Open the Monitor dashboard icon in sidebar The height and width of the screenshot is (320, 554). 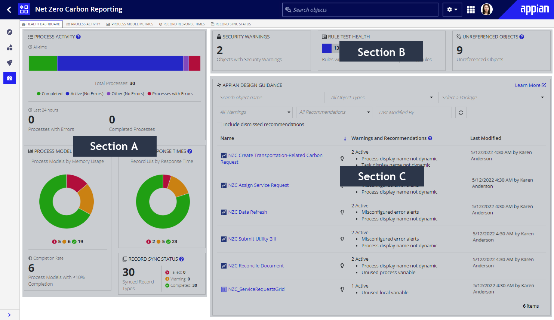(x=10, y=78)
